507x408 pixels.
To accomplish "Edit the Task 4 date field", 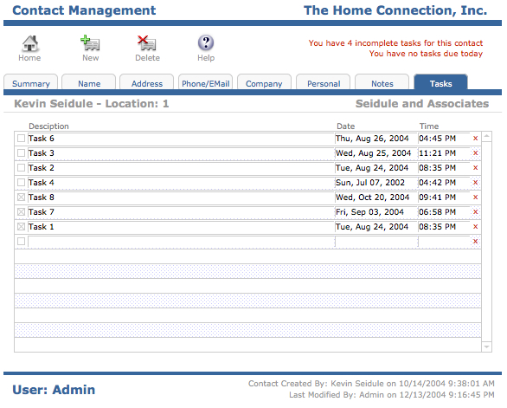I will [x=376, y=183].
